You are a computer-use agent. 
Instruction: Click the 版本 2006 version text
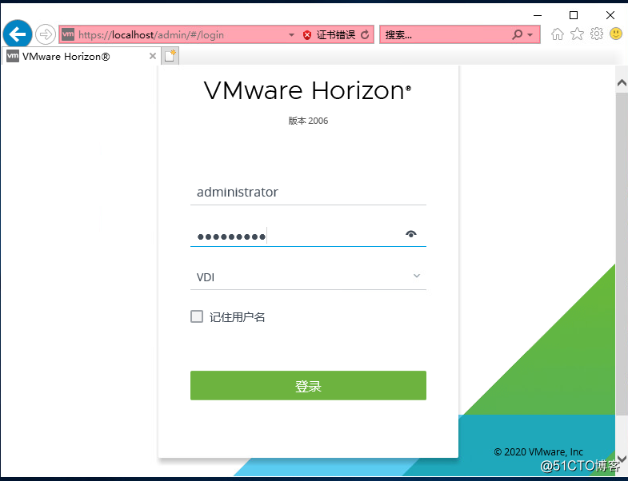coord(308,121)
